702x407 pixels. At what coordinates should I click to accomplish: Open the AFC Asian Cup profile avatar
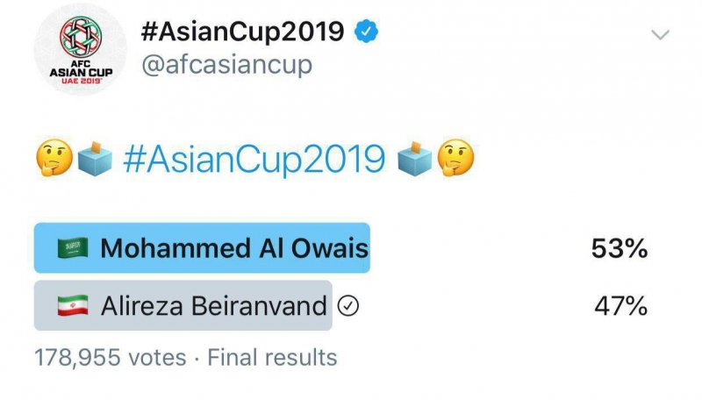click(80, 49)
